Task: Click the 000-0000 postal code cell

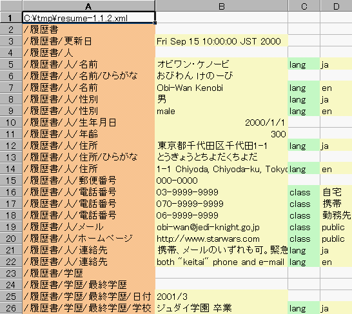Action: 221,181
